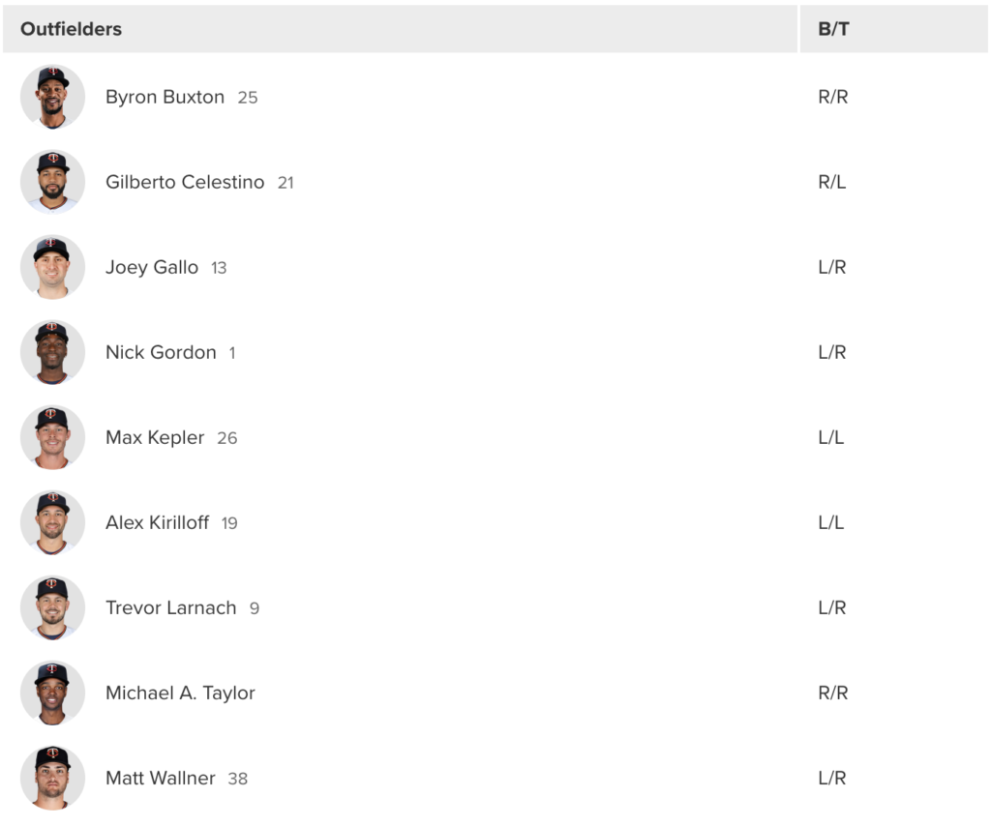Open Byron Buxton's headshot photo
The height and width of the screenshot is (827, 991).
click(52, 97)
